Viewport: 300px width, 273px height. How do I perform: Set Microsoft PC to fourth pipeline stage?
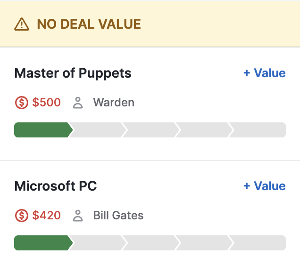[x=204, y=243]
